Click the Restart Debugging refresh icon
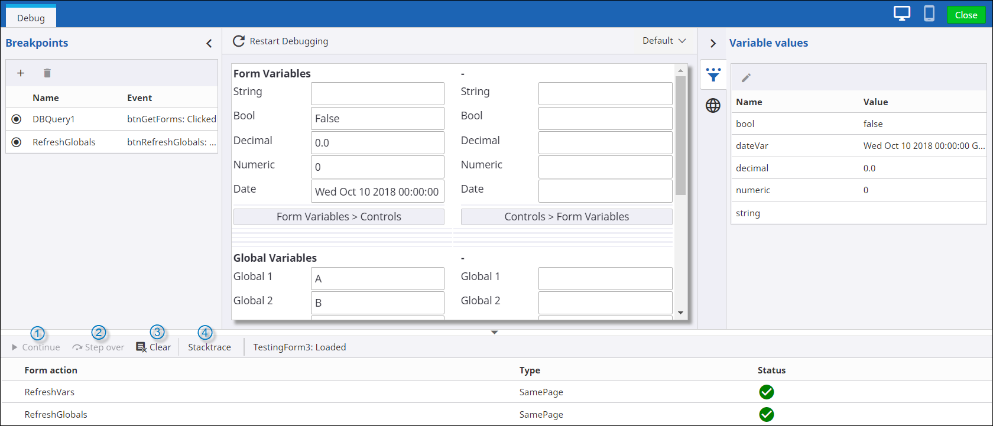This screenshot has width=993, height=426. [x=239, y=41]
